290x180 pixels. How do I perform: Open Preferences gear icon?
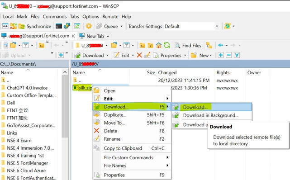89,26
